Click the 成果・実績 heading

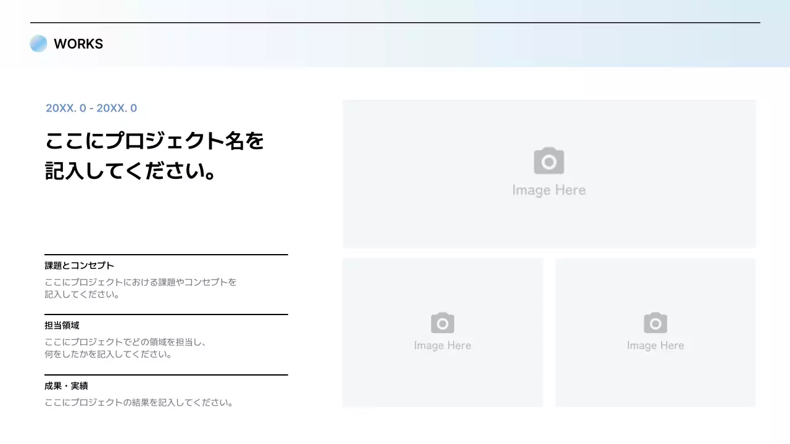(x=65, y=385)
